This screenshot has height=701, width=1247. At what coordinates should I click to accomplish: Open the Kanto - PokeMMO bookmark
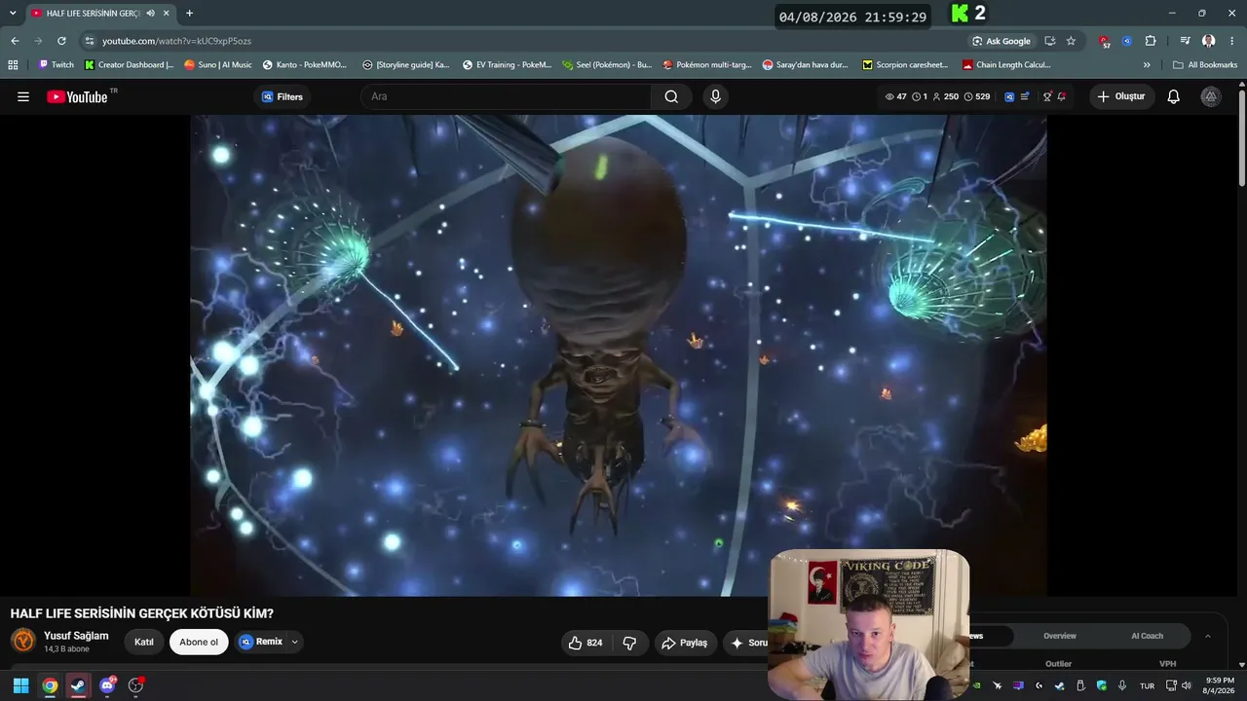[305, 65]
